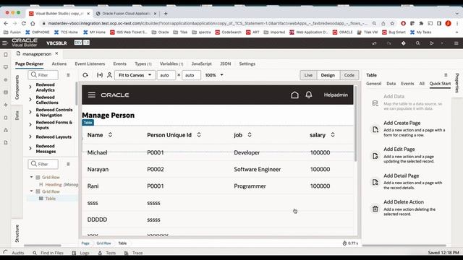Click the Add Delete Action trash icon
Screen dimensions: 463x260
375,209
